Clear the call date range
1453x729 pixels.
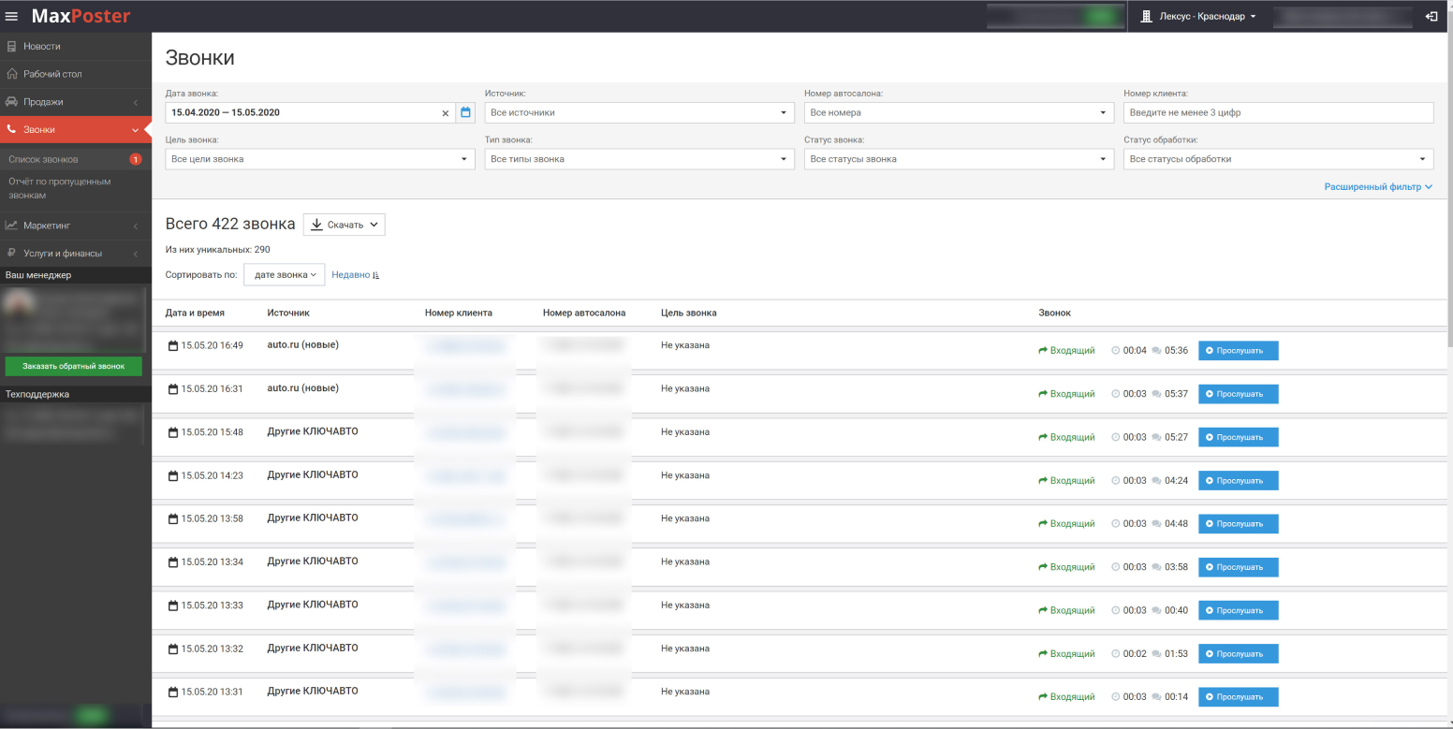[x=446, y=113]
